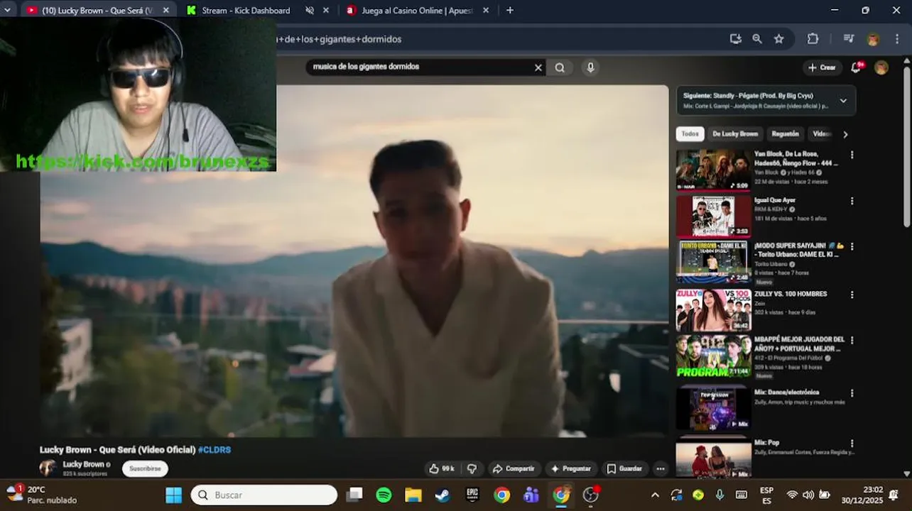Open the Mix: Dance/electrónica thumbnail
This screenshot has height=511, width=912.
point(713,408)
